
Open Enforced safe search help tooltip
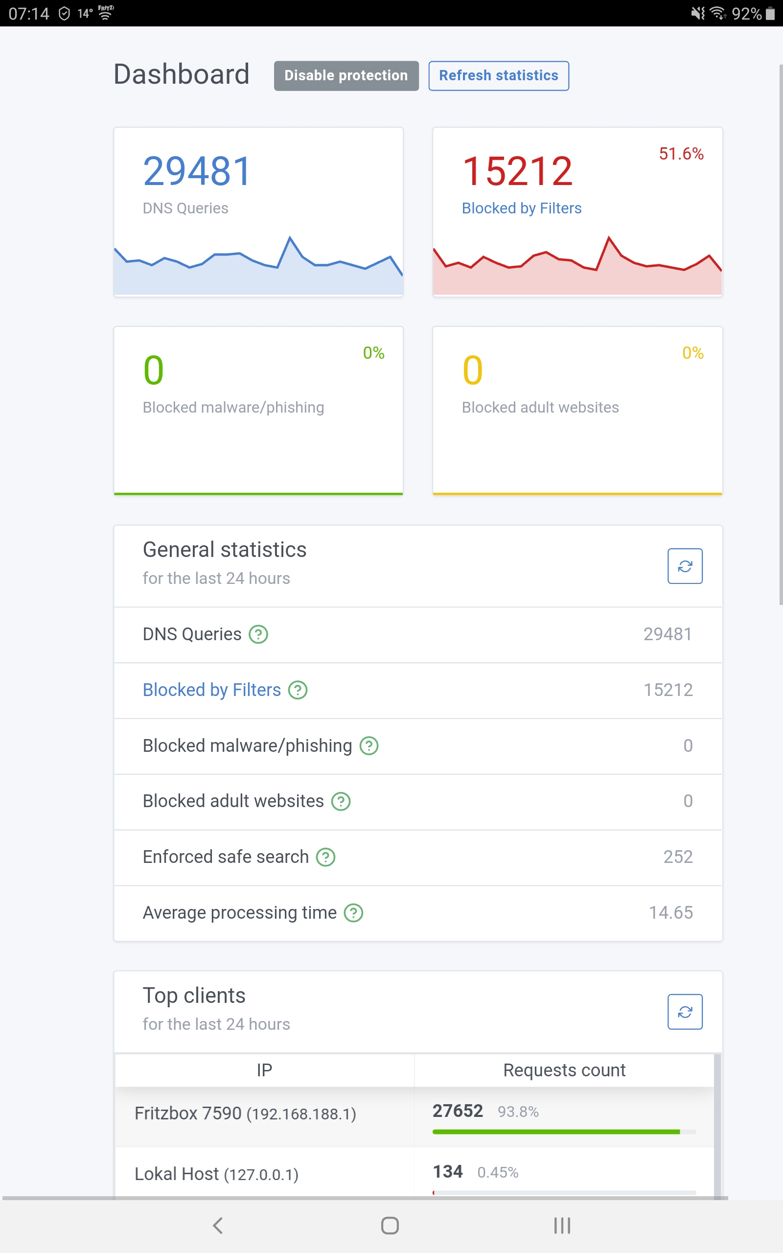click(326, 858)
